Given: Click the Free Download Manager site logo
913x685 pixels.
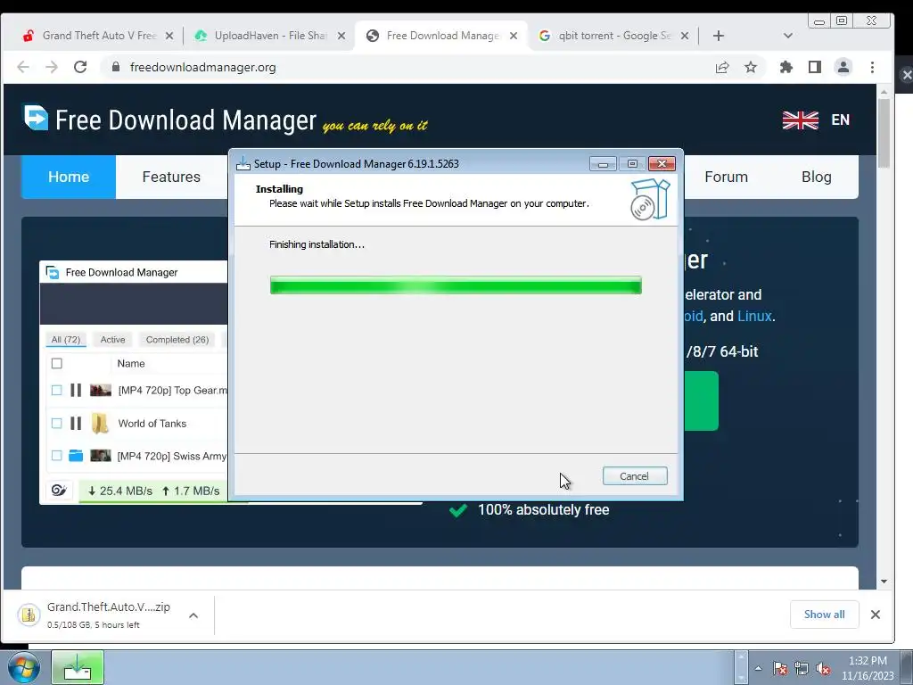Looking at the screenshot, I should coord(170,120).
